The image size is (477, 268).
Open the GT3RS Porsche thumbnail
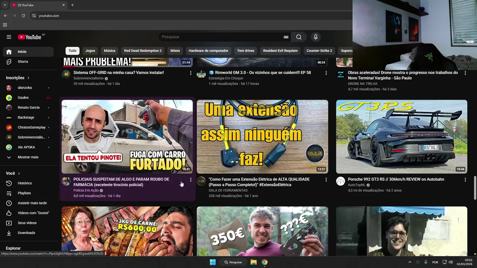402,137
